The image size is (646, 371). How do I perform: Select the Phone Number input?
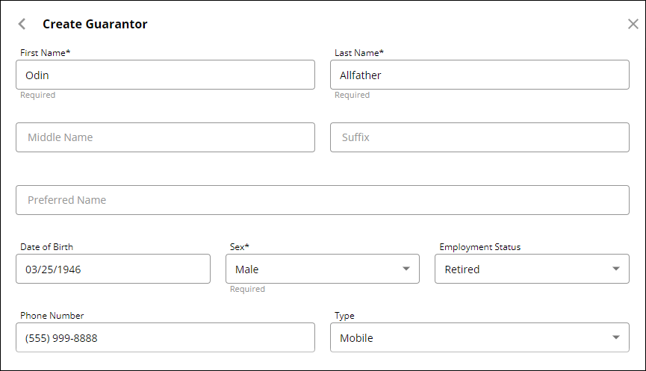click(165, 337)
